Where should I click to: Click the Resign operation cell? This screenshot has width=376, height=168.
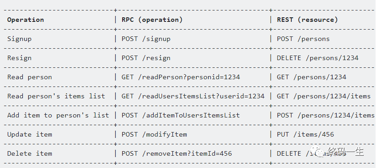19,58
